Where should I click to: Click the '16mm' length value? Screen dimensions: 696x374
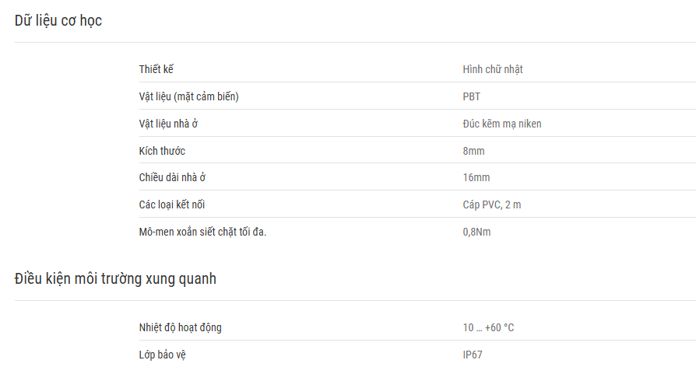[x=476, y=178]
